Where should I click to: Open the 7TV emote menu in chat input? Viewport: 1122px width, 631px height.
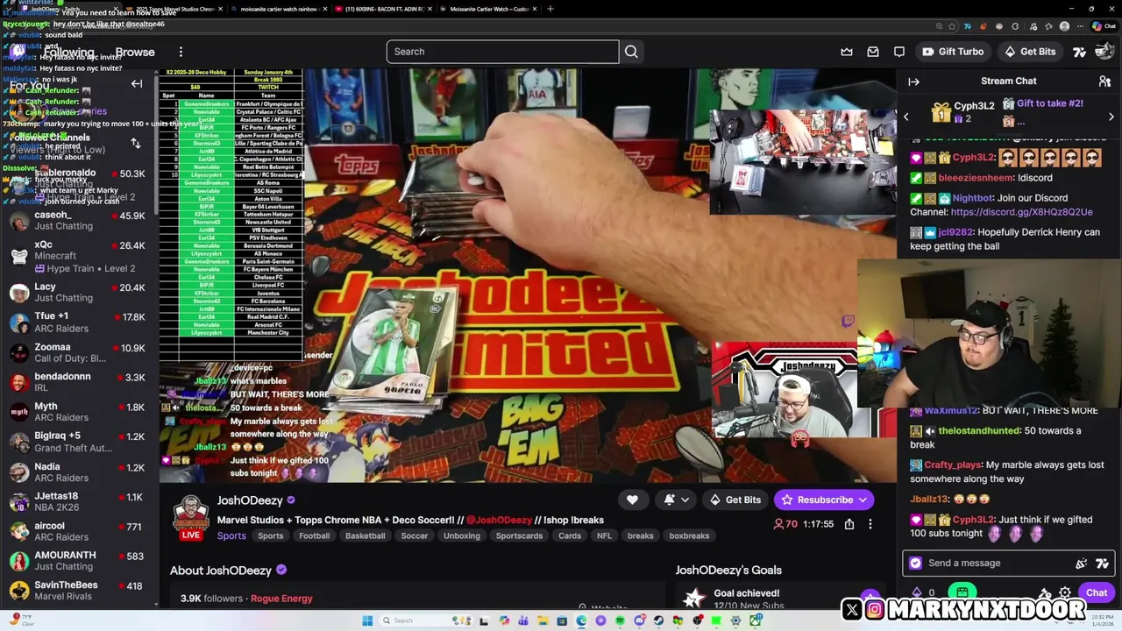1103,564
